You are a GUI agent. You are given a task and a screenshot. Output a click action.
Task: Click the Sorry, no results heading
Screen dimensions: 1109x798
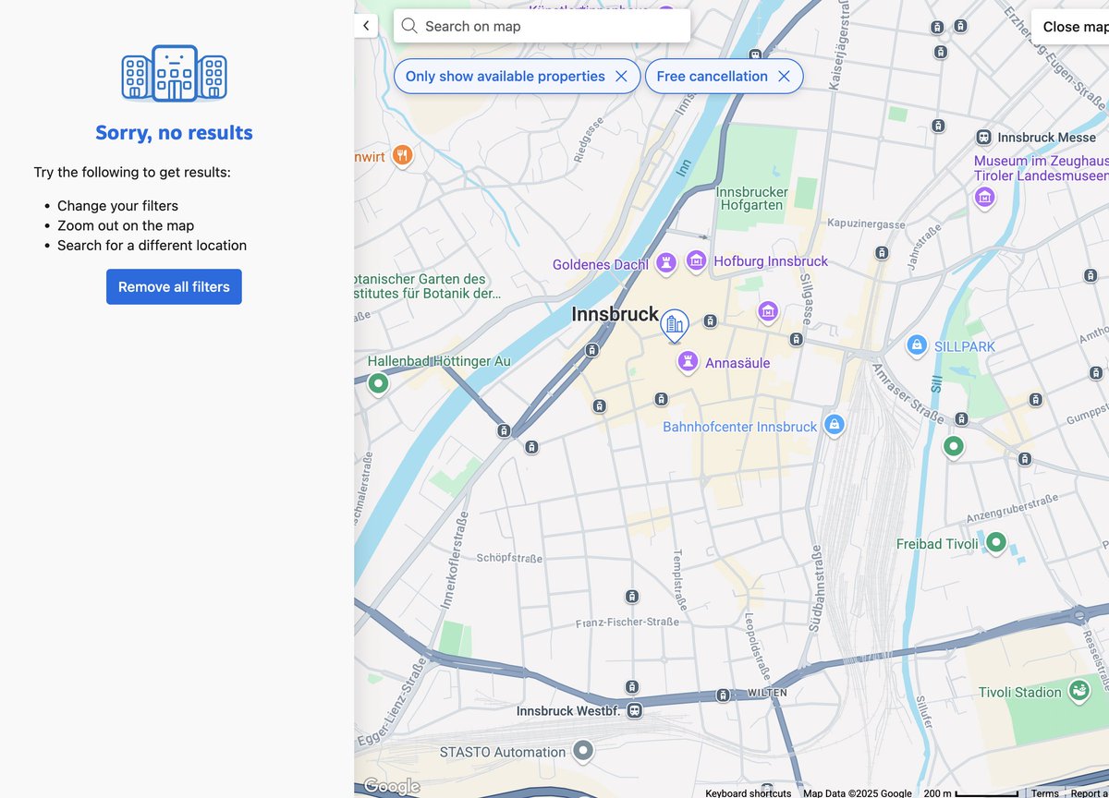click(x=174, y=132)
